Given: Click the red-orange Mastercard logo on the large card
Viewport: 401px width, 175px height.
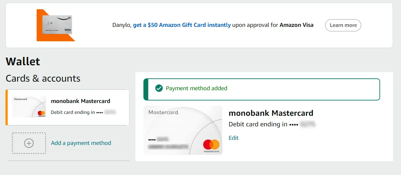Looking at the screenshot, I should click(211, 145).
